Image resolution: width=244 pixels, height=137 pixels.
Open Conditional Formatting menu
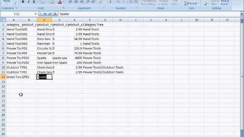point(149,3)
